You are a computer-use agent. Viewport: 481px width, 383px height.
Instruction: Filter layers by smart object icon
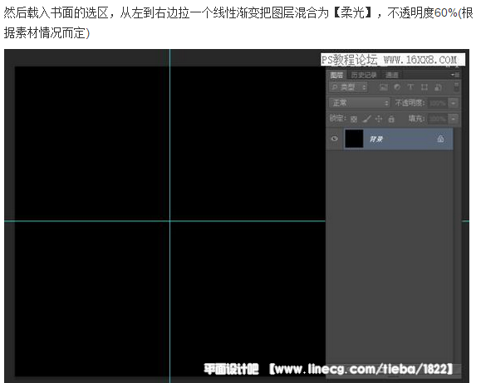click(x=438, y=87)
